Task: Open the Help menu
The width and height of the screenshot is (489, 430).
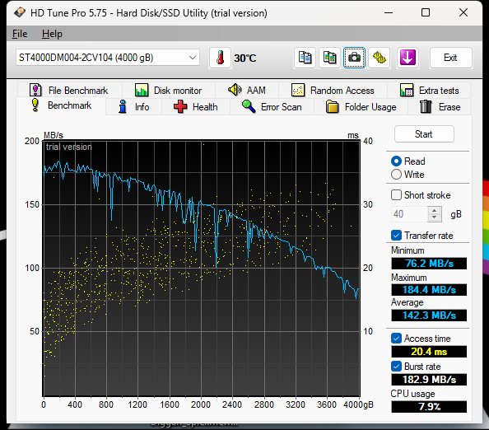Action: point(52,34)
